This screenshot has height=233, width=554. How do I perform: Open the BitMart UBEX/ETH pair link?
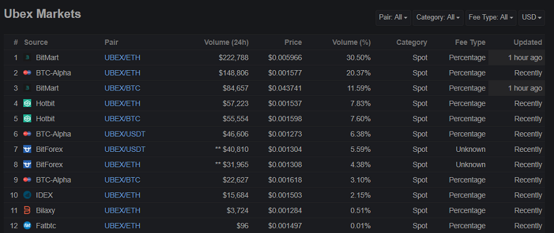[122, 58]
